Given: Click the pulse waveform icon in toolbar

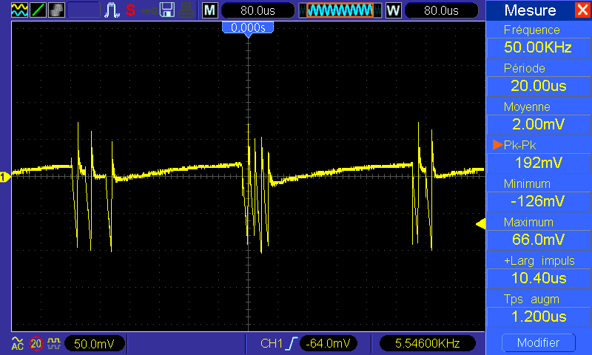Looking at the screenshot, I should pos(113,10).
